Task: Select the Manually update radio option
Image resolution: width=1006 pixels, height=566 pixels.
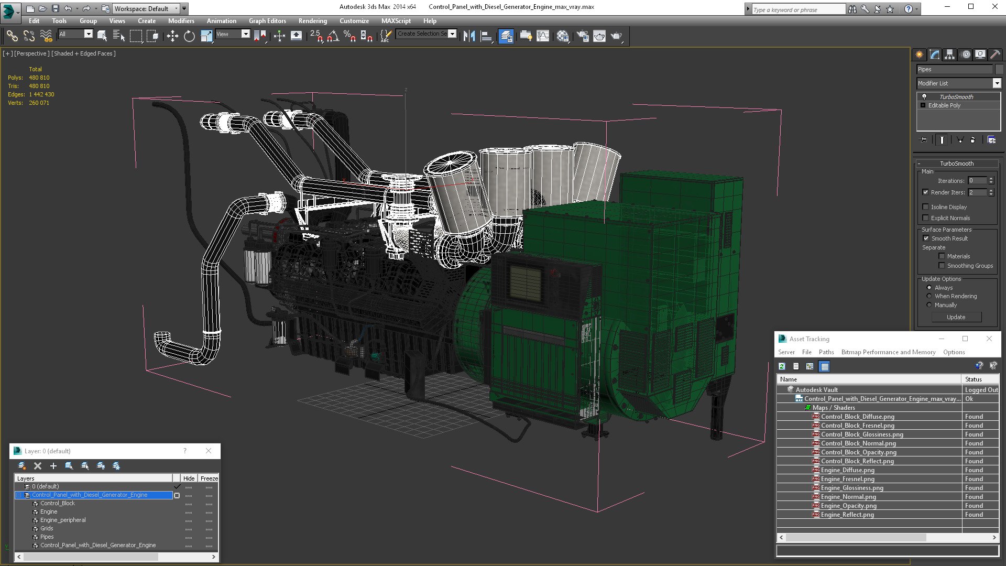Action: [x=929, y=305]
